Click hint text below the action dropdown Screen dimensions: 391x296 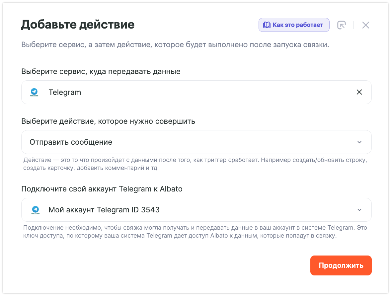pyautogui.click(x=195, y=164)
